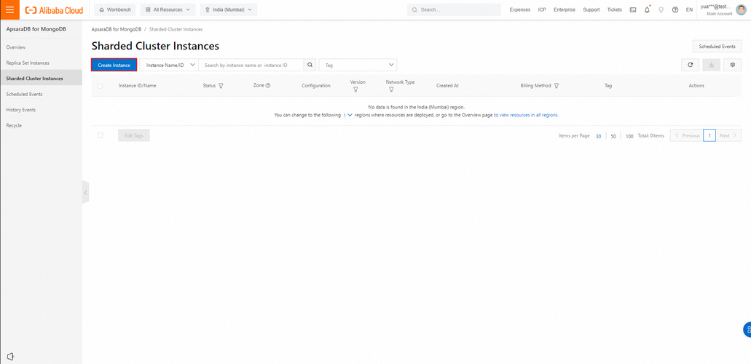Open table column settings gear
Viewport: 751px width, 364px height.
(x=732, y=65)
